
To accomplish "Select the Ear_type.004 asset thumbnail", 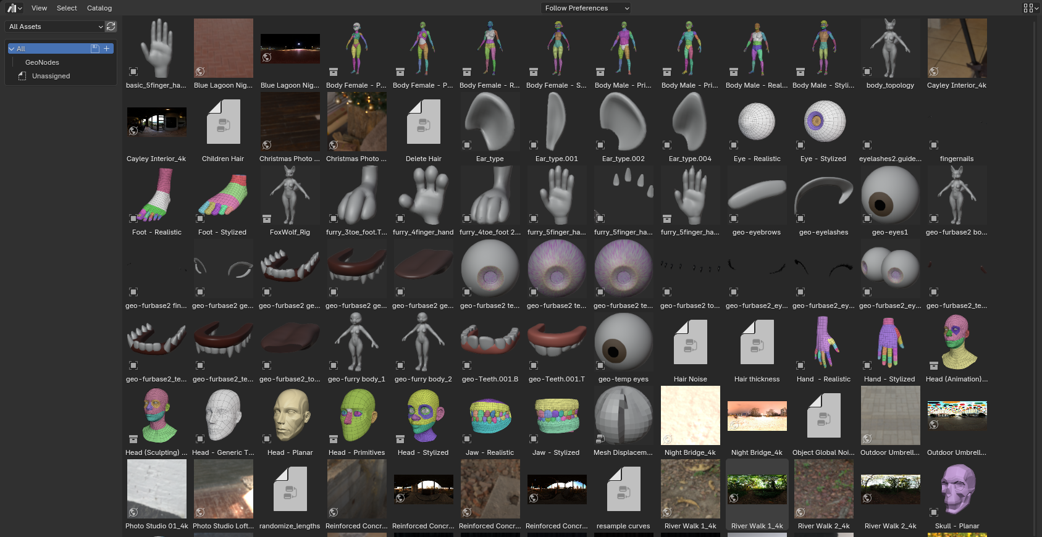I will (x=691, y=122).
